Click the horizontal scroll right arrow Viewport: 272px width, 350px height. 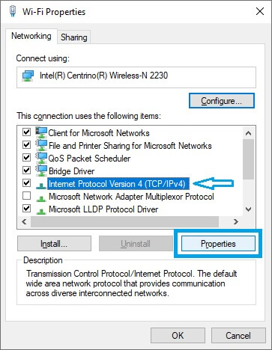click(235, 221)
